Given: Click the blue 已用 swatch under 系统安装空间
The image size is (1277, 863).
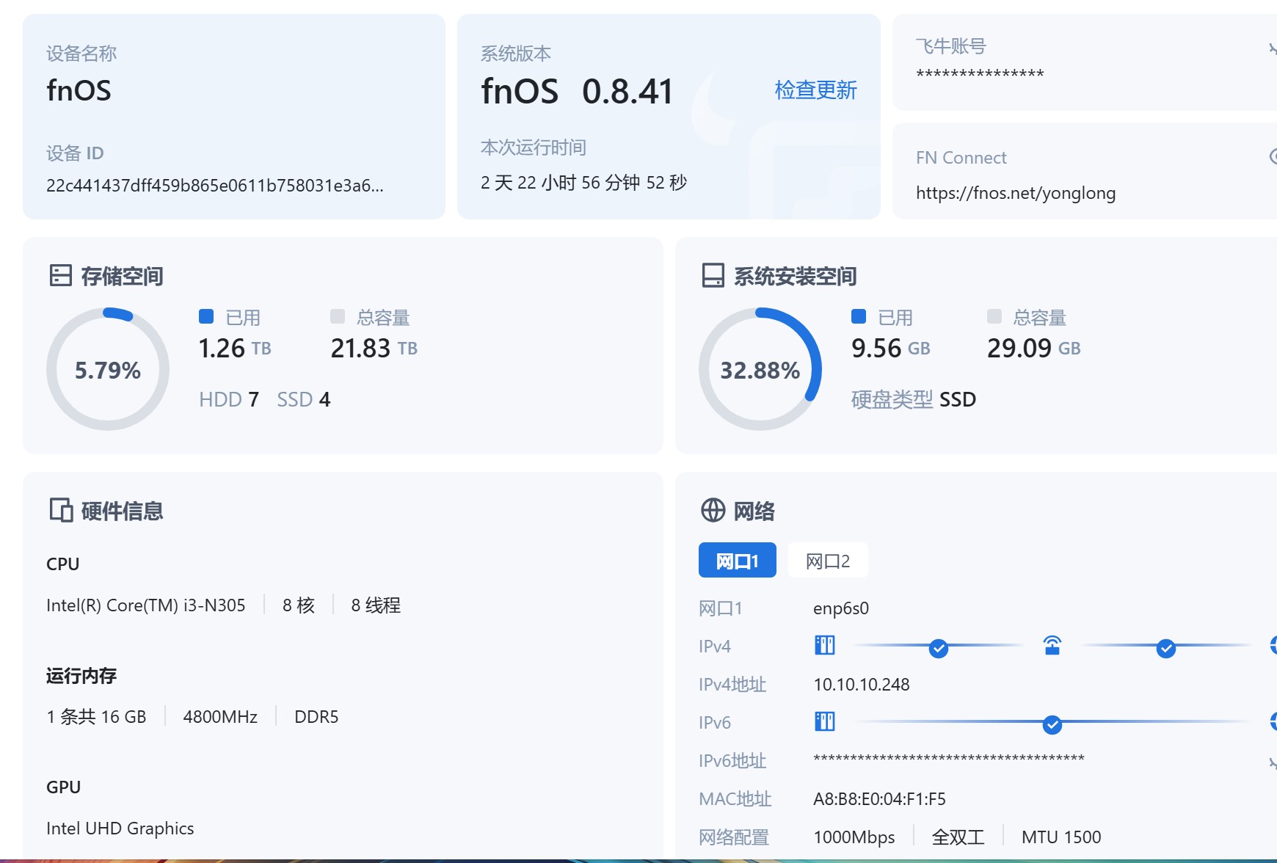Looking at the screenshot, I should (859, 316).
